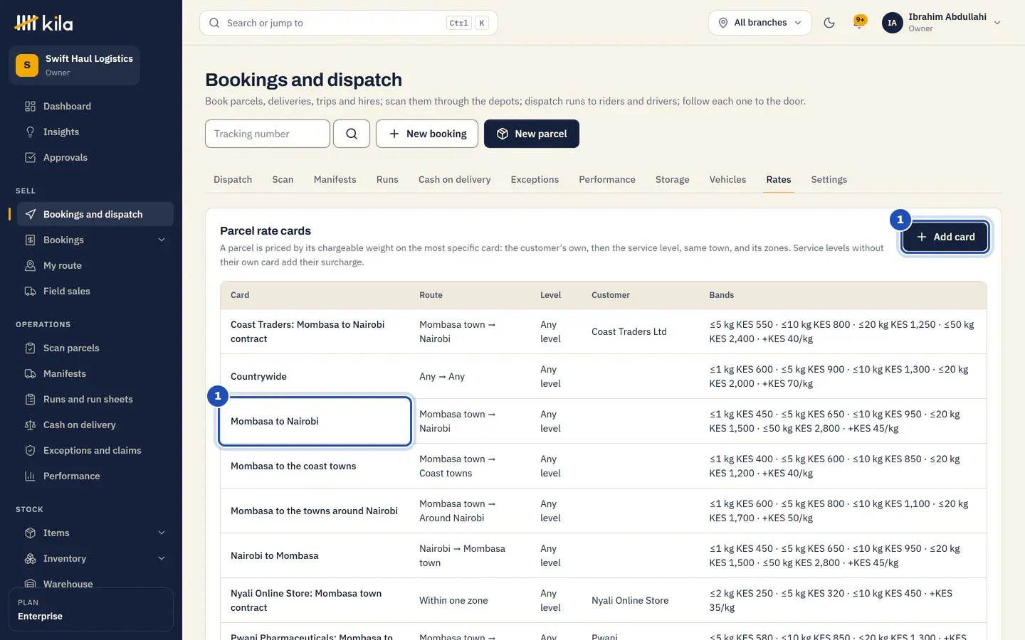Open Exceptions and claims
The height and width of the screenshot is (640, 1025).
[95, 450]
